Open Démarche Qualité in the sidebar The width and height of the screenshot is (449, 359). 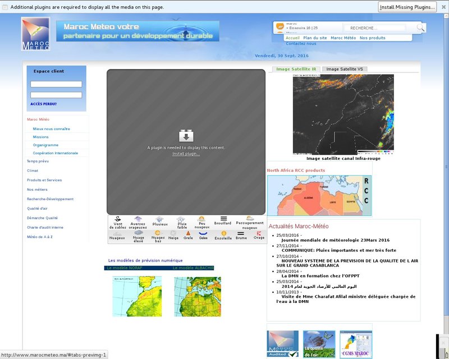43,218
